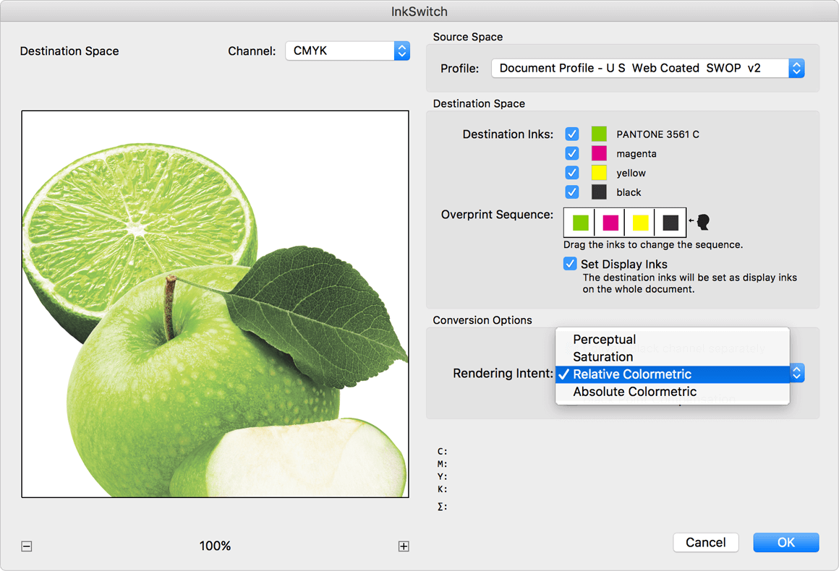Open the Channel CMYK dropdown
Viewport: 839px width, 571px height.
coord(347,51)
